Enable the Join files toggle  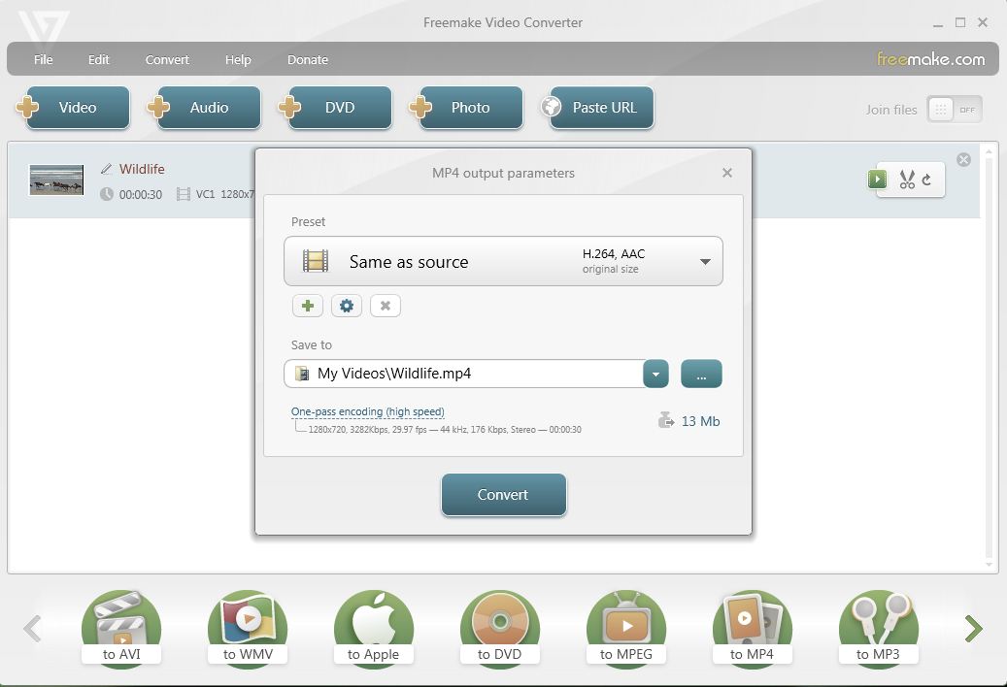(956, 110)
